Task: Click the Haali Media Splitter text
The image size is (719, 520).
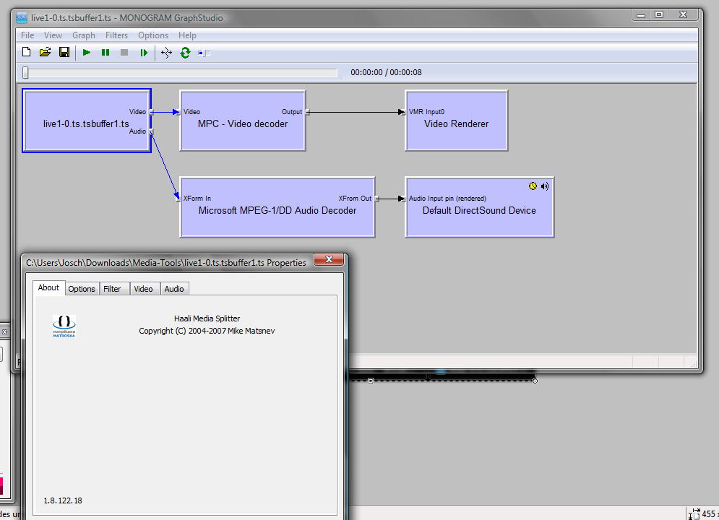Action: coord(207,318)
